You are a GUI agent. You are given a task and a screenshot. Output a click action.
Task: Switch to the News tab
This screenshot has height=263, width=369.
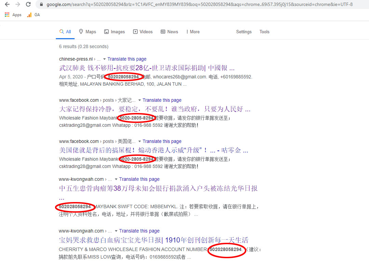[169, 32]
